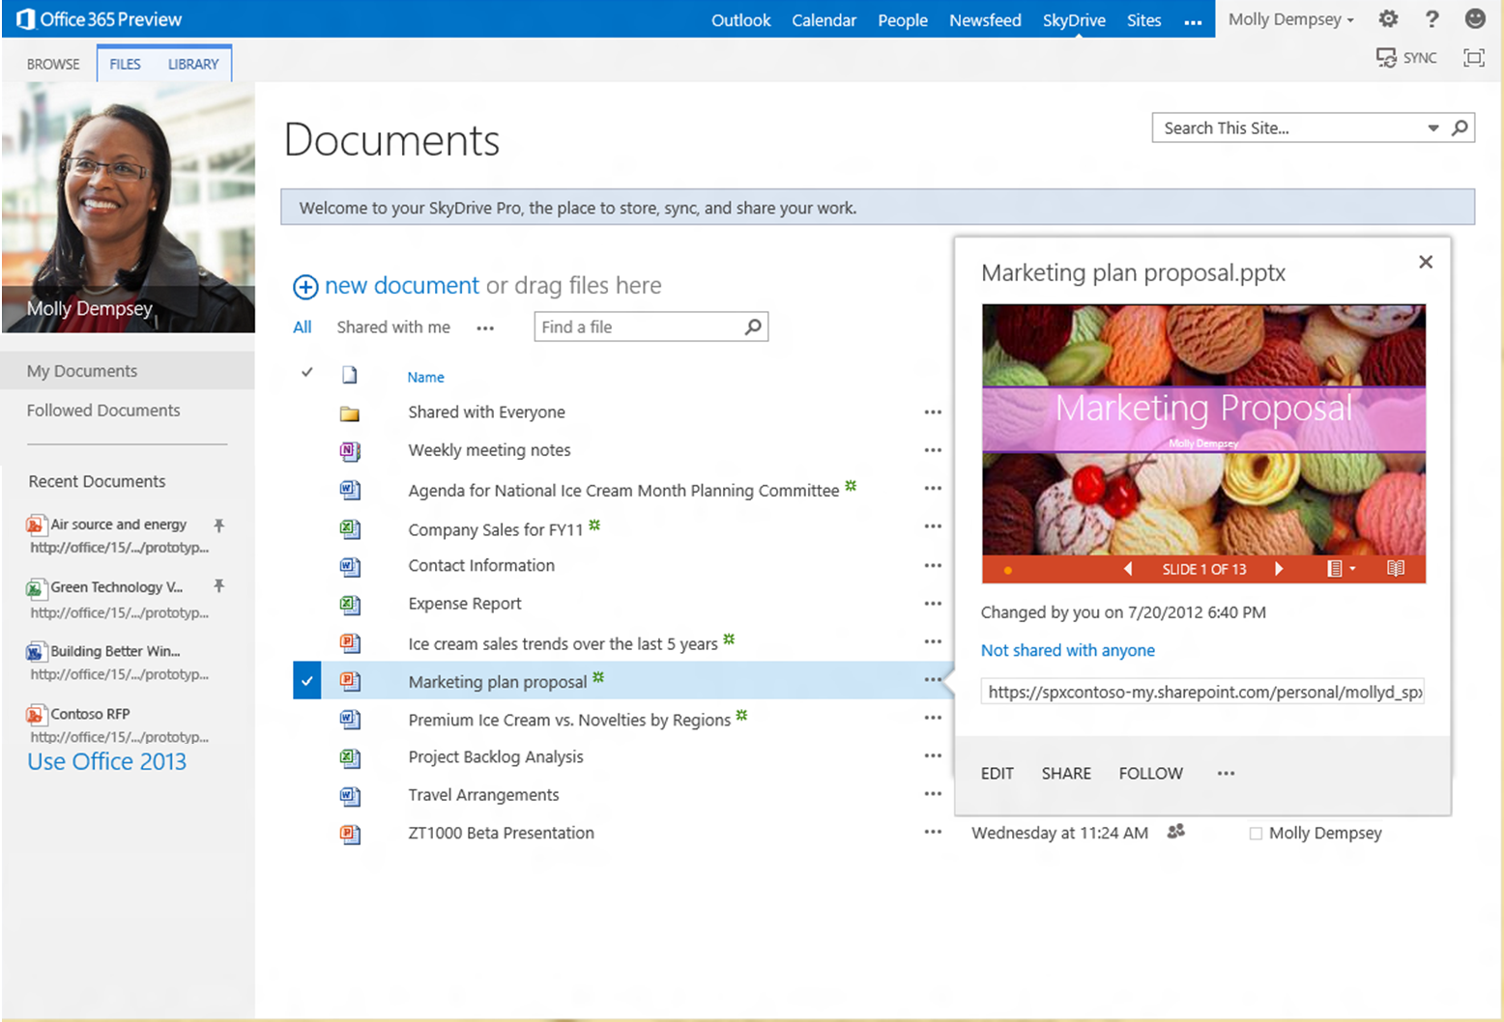Pin the Air source and energy document
Image resolution: width=1504 pixels, height=1022 pixels.
tap(219, 525)
